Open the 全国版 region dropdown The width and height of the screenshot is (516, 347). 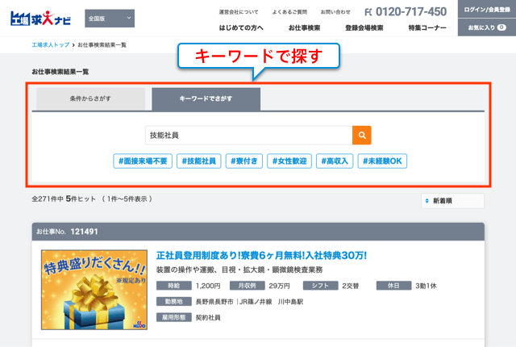(110, 18)
